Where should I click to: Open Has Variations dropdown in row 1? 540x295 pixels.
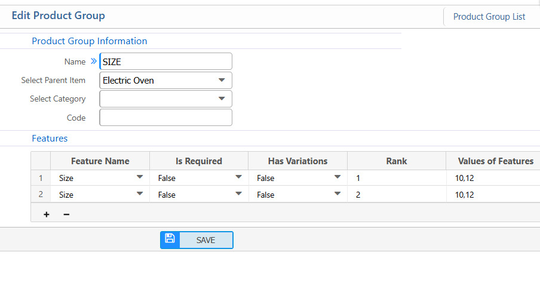[337, 177]
